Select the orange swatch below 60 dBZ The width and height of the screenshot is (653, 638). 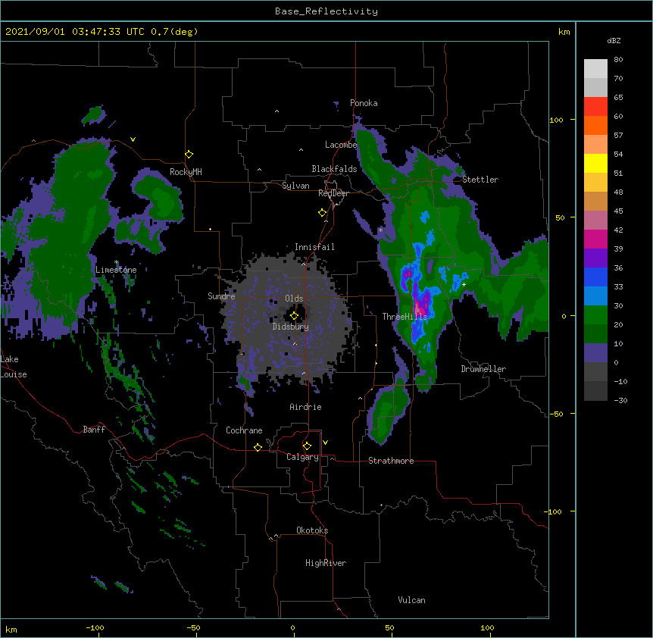click(x=595, y=125)
